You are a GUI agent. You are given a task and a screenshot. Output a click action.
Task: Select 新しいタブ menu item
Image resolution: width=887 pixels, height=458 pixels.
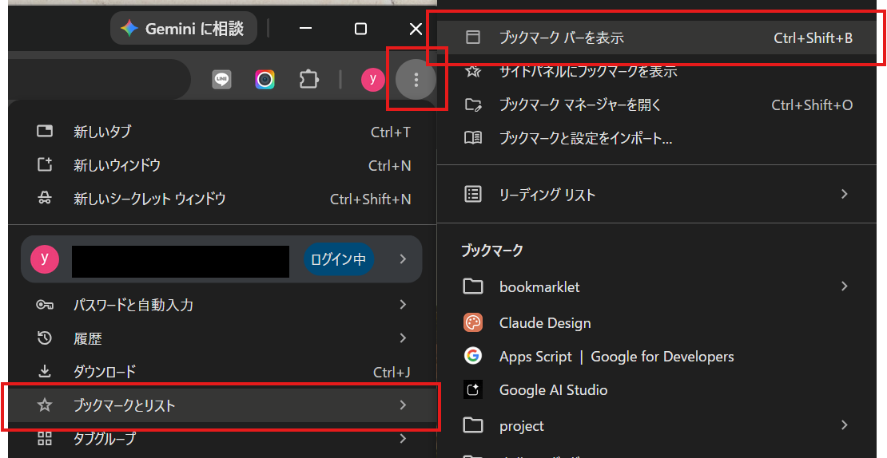pos(223,132)
